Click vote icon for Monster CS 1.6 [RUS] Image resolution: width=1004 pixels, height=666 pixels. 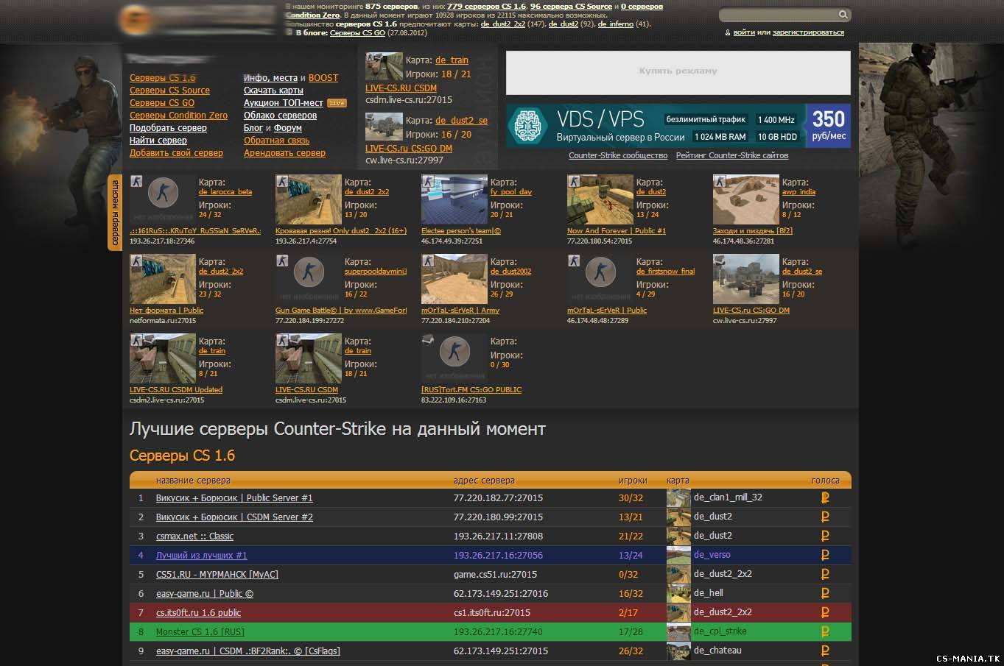coord(825,631)
